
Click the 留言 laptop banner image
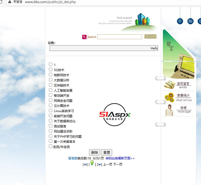pyautogui.click(x=178, y=54)
